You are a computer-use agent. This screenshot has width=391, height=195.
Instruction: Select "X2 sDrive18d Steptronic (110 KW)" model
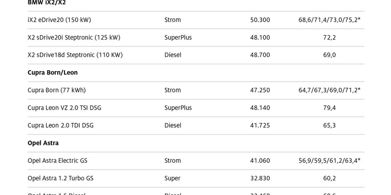75,55
